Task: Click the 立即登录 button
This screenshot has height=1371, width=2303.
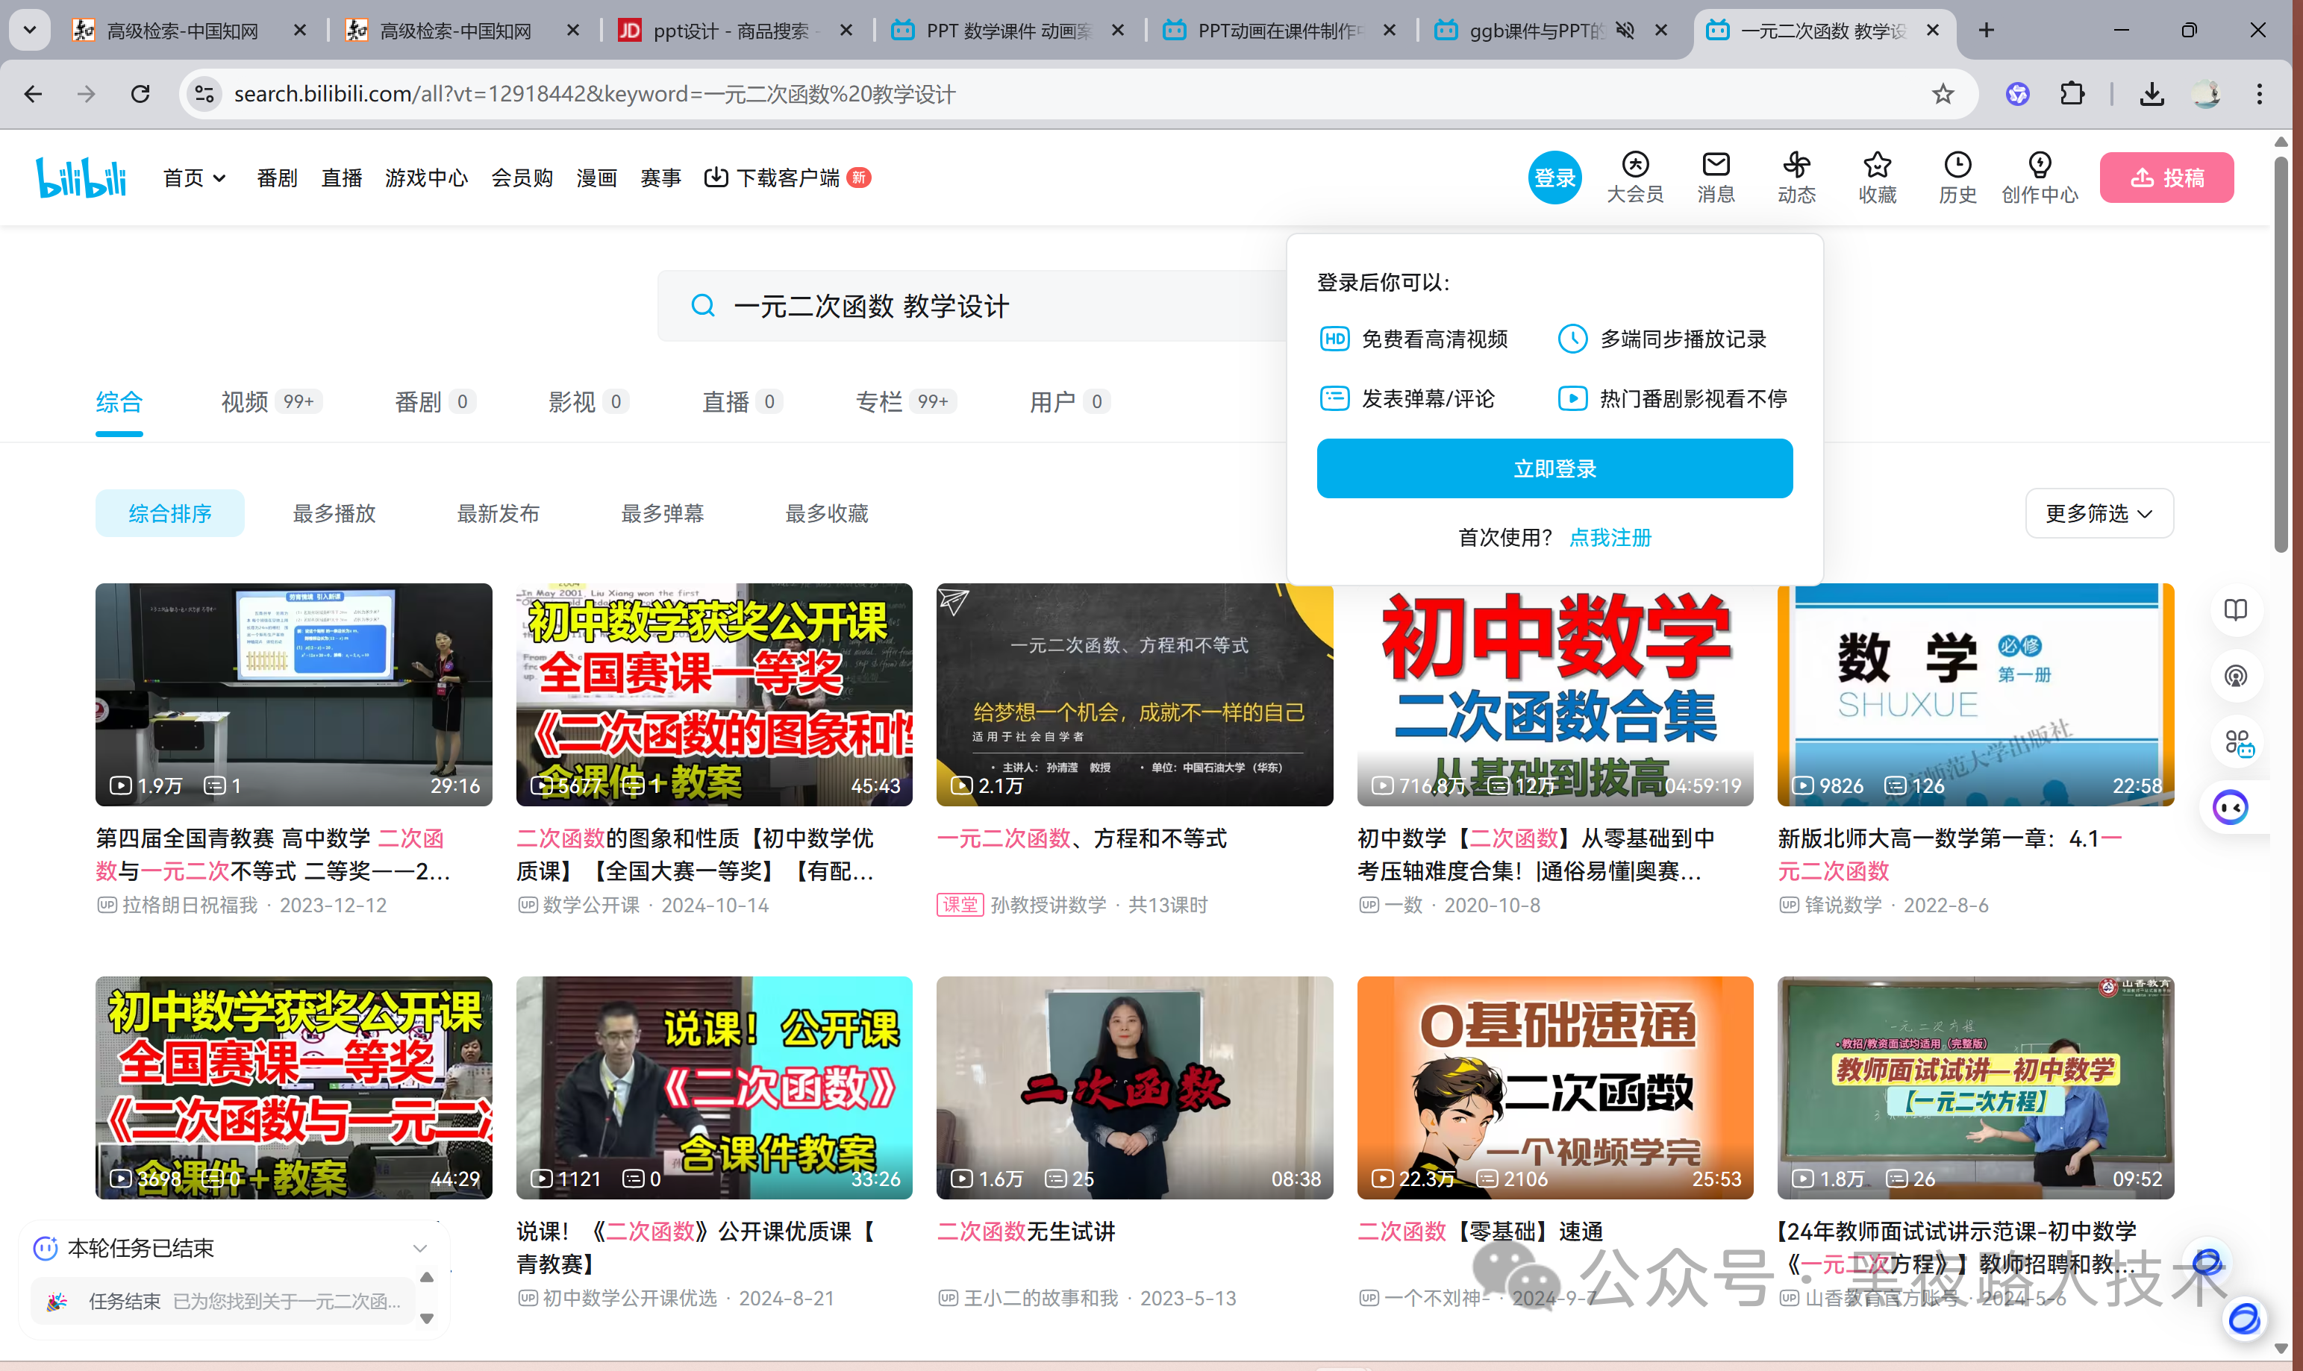Action: (x=1554, y=468)
